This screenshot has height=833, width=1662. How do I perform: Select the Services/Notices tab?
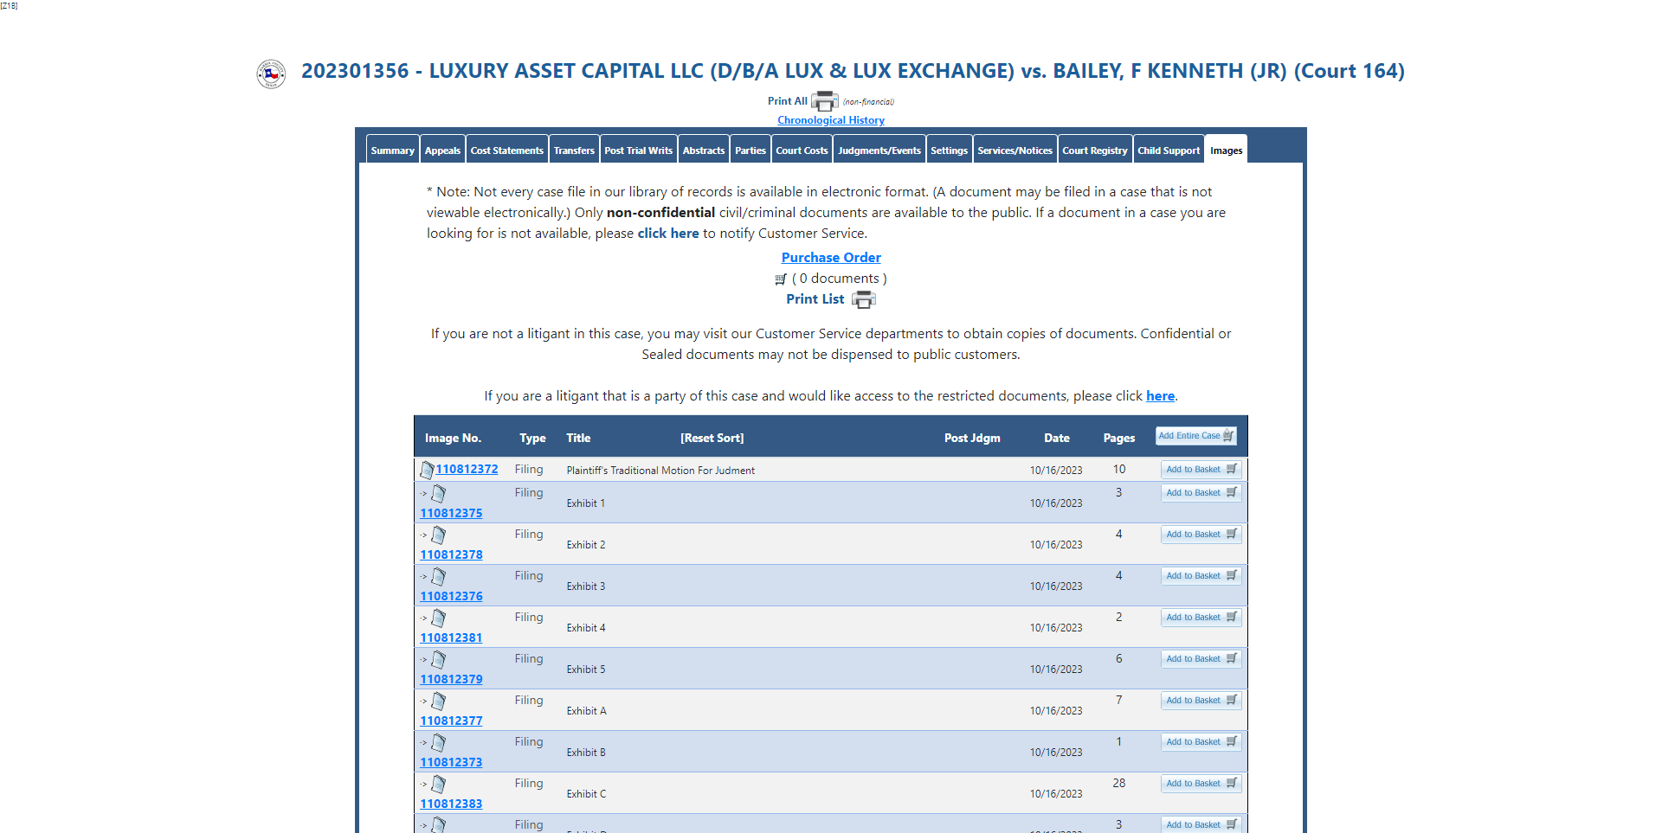click(1015, 150)
